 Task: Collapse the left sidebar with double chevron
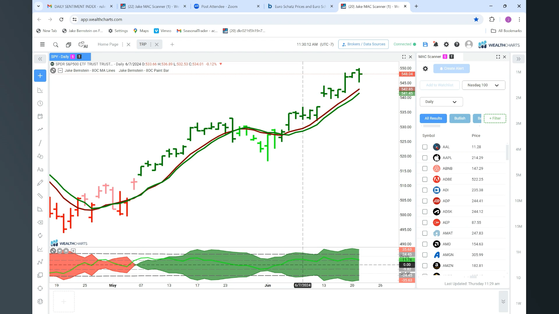point(40,59)
